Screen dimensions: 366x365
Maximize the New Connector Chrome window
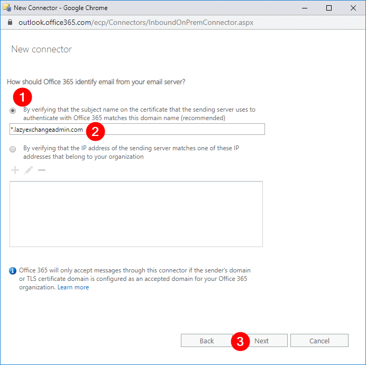tap(329, 8)
